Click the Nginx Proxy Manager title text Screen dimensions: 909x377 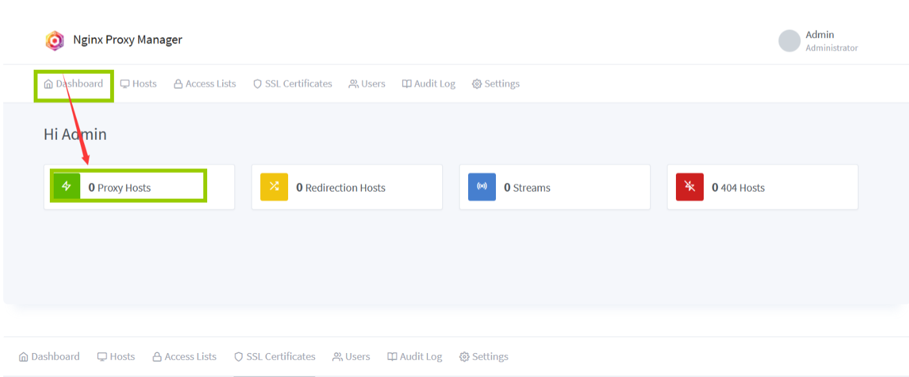point(128,40)
